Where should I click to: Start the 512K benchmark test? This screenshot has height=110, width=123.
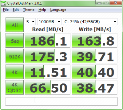coord(14,56)
